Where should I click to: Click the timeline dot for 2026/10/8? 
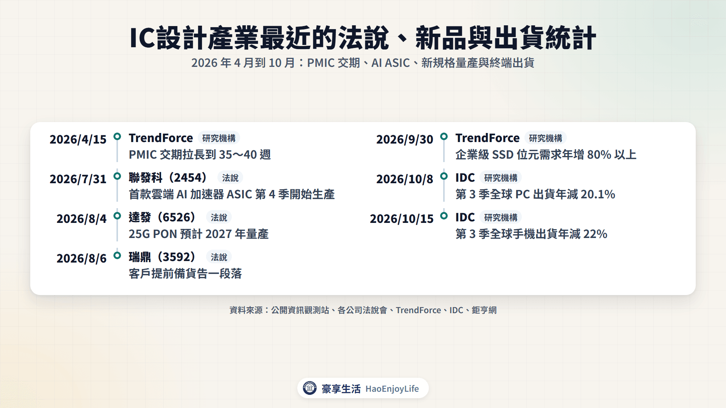tap(444, 176)
